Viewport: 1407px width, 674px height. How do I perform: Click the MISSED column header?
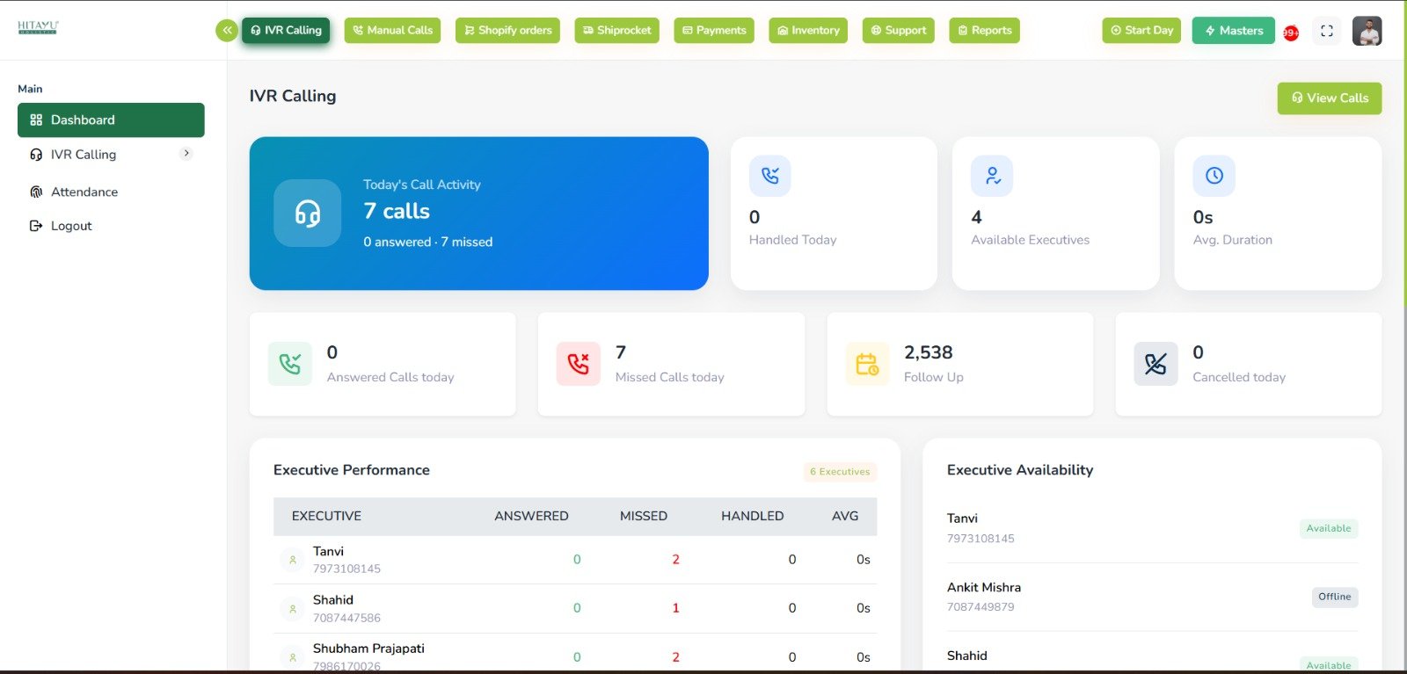644,516
